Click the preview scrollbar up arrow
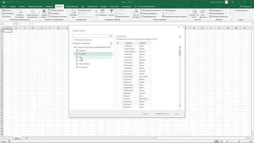This screenshot has width=254, height=143. pos(180,47)
